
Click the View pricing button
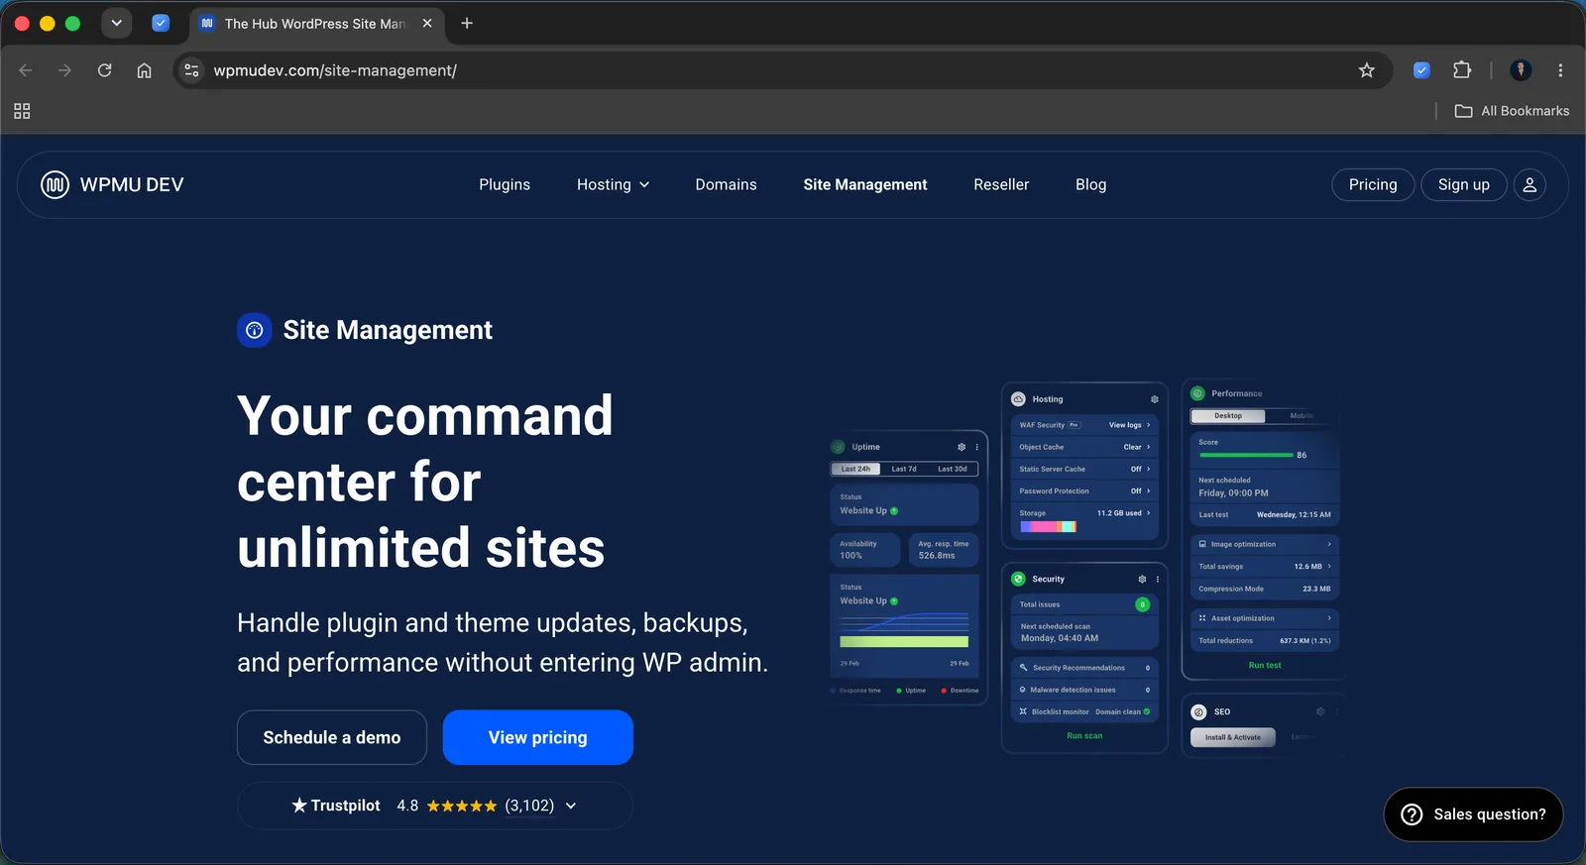(538, 737)
